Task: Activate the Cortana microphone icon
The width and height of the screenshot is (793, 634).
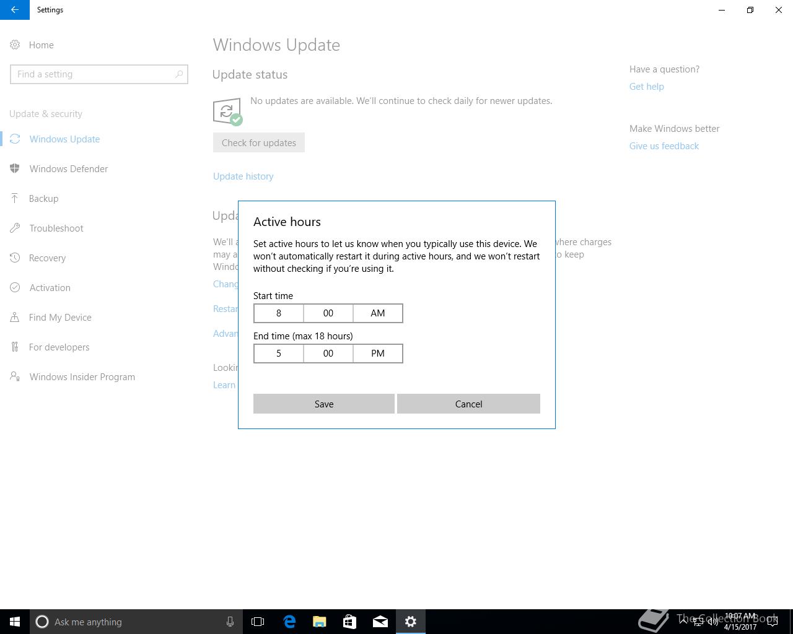Action: pyautogui.click(x=230, y=622)
